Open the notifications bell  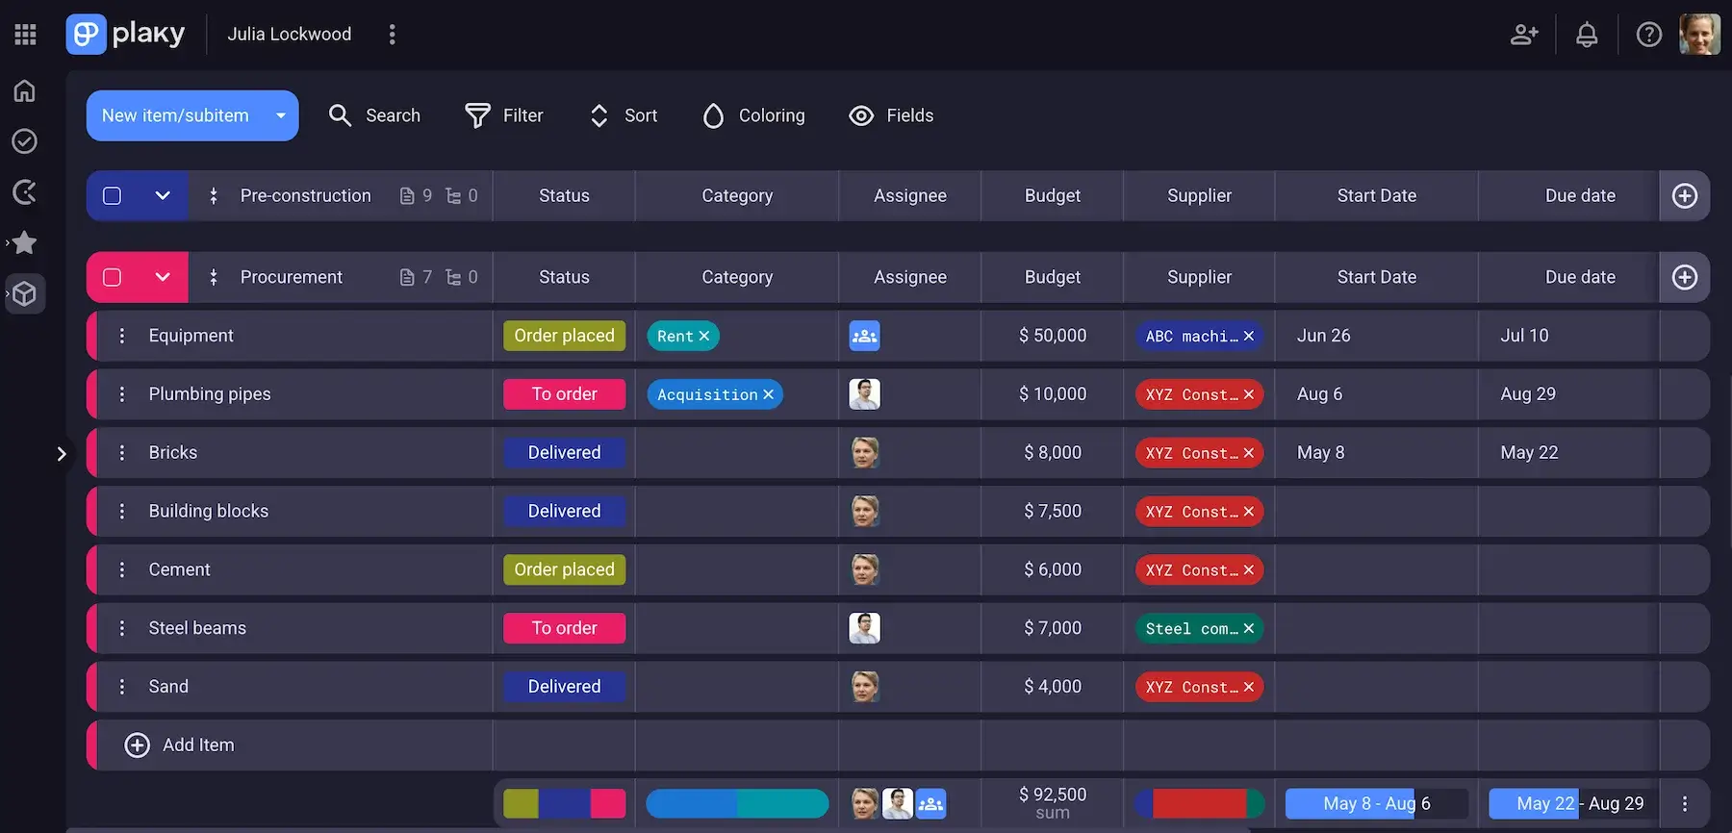1587,35
